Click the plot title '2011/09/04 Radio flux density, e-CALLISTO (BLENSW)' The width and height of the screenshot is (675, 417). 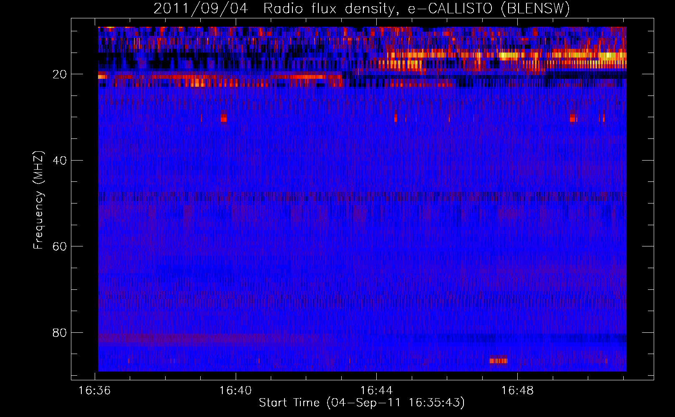pyautogui.click(x=362, y=8)
